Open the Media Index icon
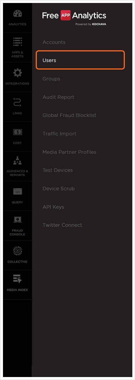 (17, 279)
